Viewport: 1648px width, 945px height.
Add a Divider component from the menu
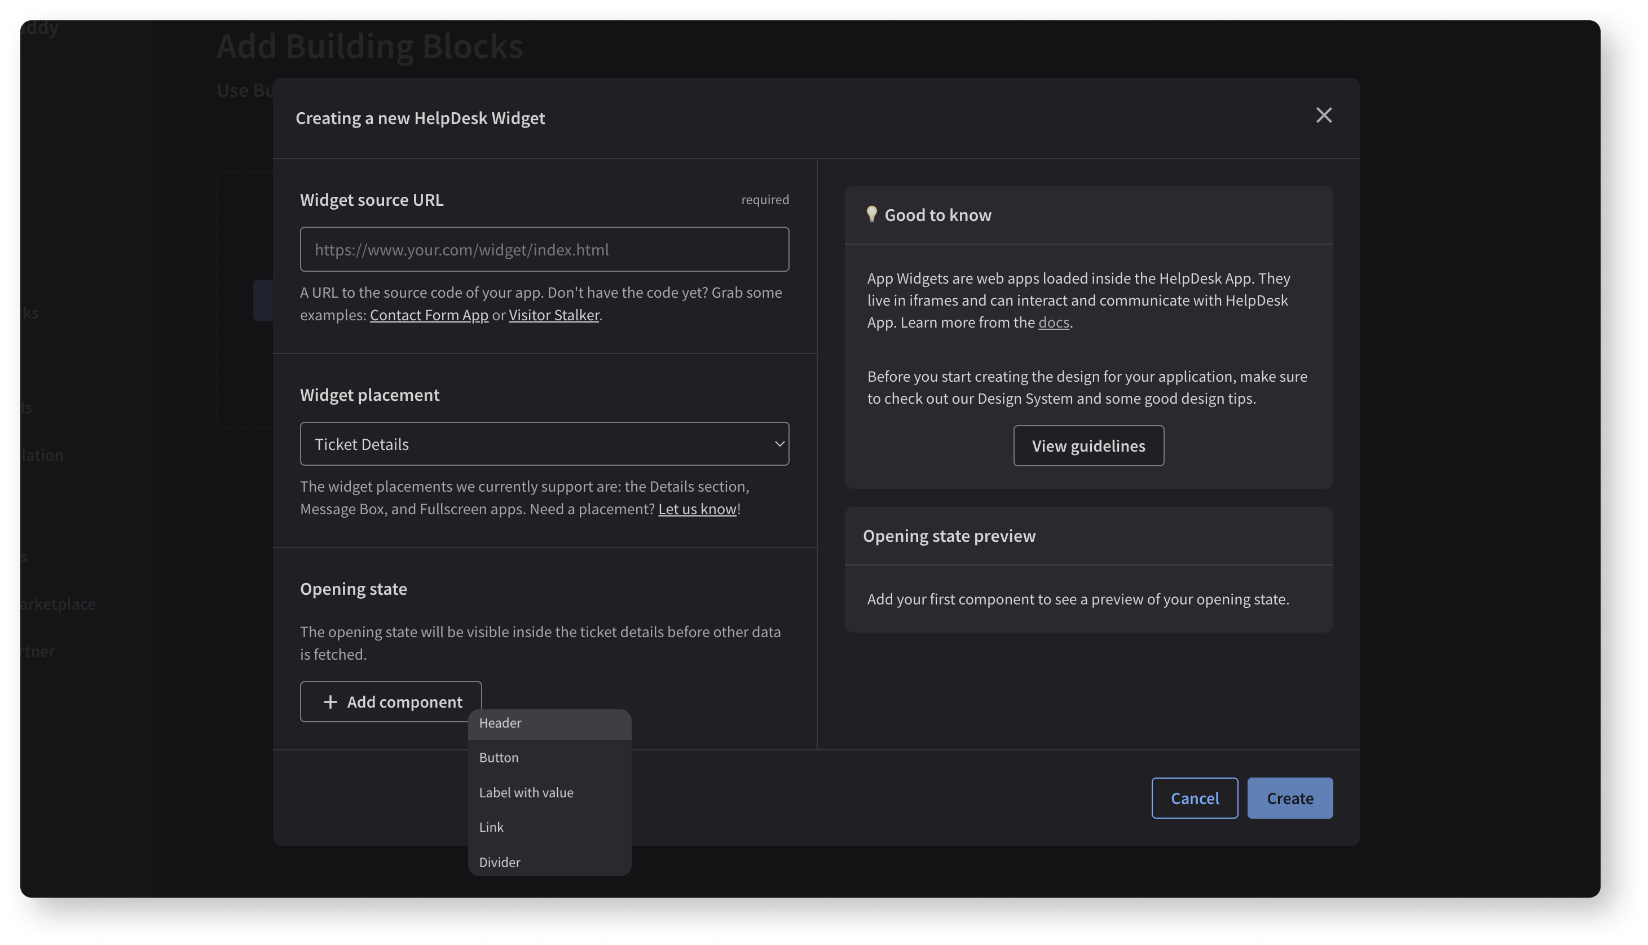pyautogui.click(x=499, y=862)
